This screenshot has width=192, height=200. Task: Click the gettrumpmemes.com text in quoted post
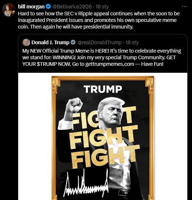(x=110, y=64)
